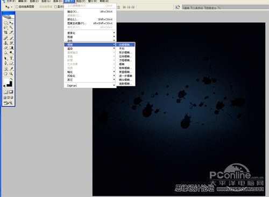Screen dimensions: 269x197
Task: Select the Magic Wand tool
Action: 11,28
